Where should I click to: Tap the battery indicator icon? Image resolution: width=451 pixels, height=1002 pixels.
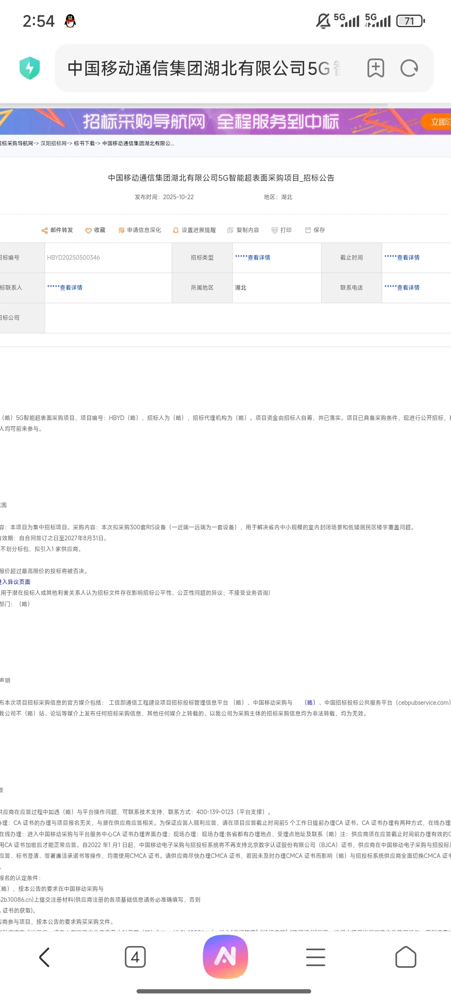point(411,21)
